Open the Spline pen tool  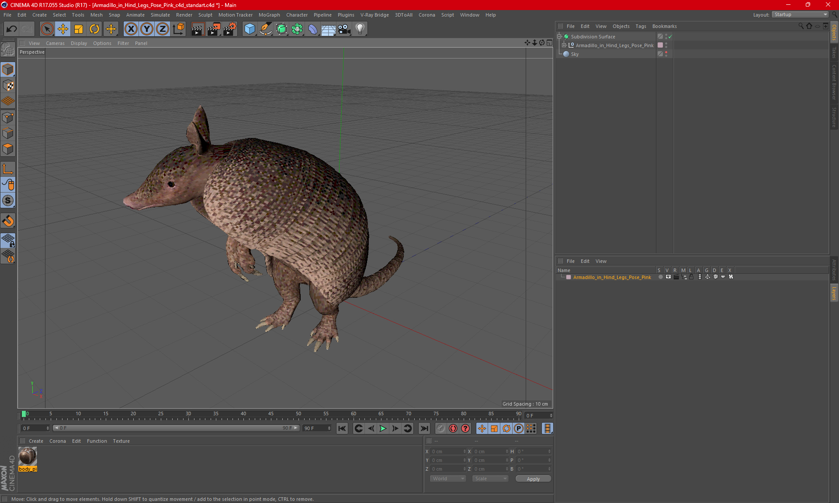click(266, 29)
